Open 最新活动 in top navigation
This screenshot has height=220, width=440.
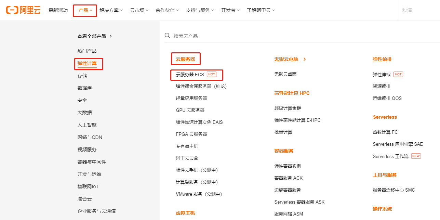coord(58,10)
